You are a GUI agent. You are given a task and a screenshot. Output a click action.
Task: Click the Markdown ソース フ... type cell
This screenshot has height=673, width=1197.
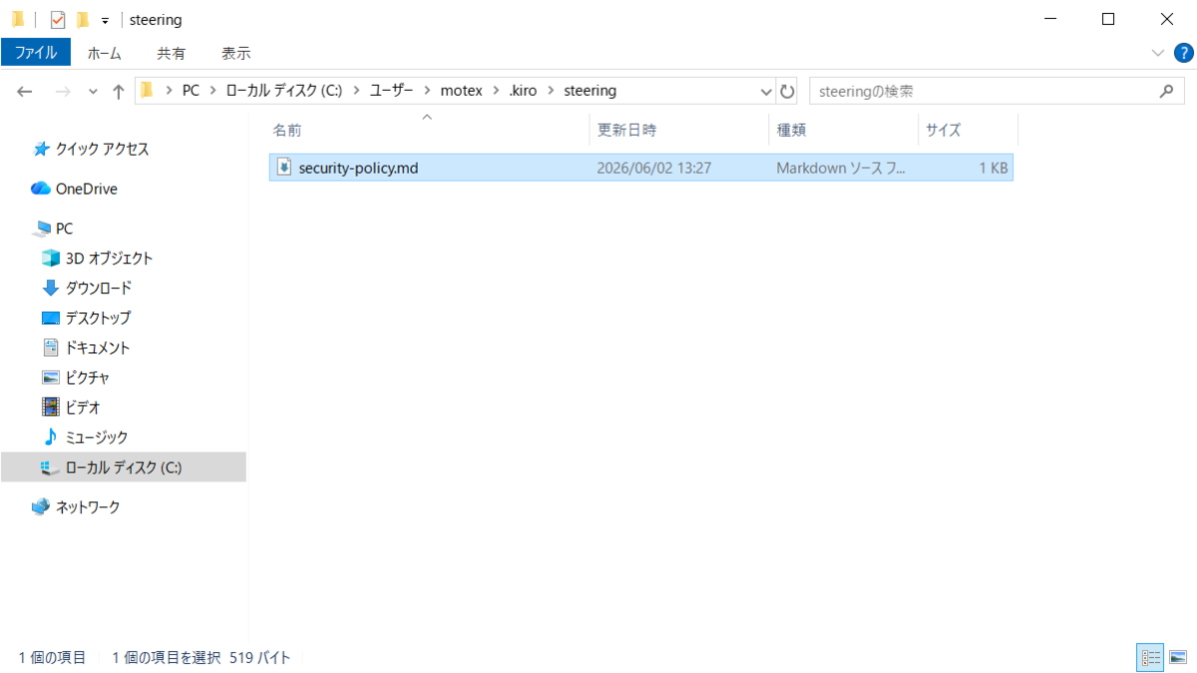(842, 168)
